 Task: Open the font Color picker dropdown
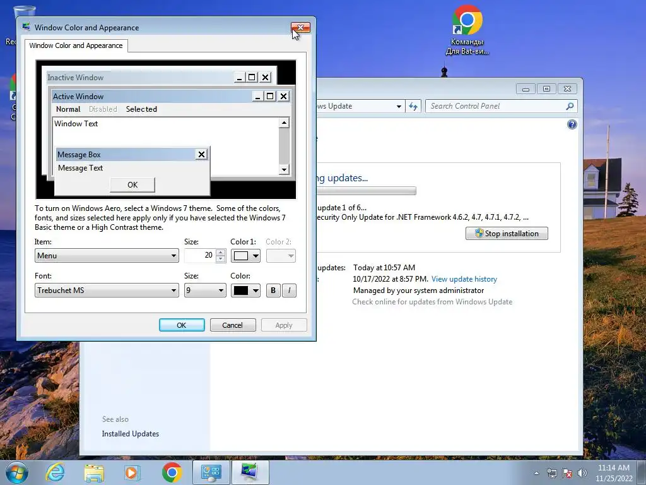(245, 290)
